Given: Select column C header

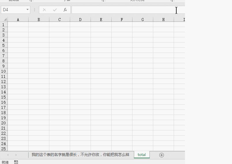Looking at the screenshot, I should [59, 20].
